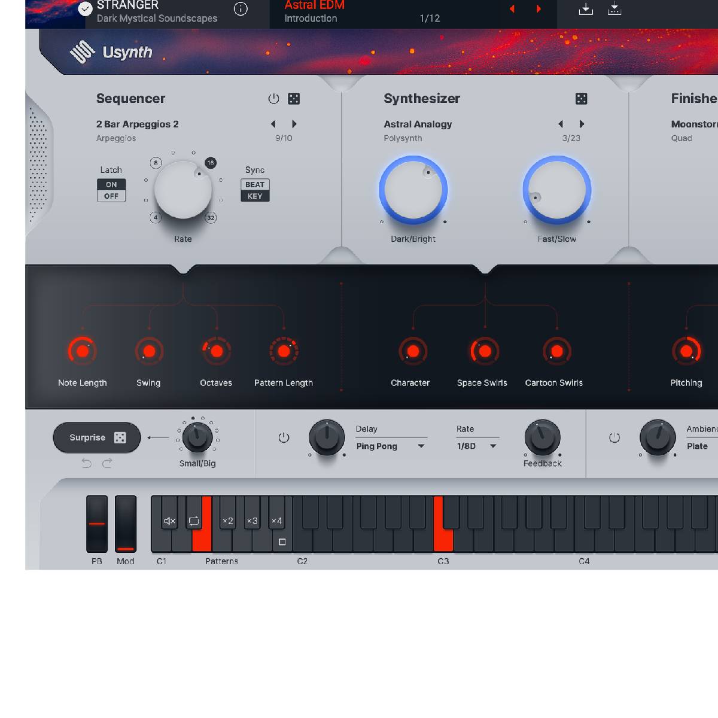This screenshot has width=718, height=718.
Task: Select previous Sequencer pattern arrow
Action: [x=273, y=124]
